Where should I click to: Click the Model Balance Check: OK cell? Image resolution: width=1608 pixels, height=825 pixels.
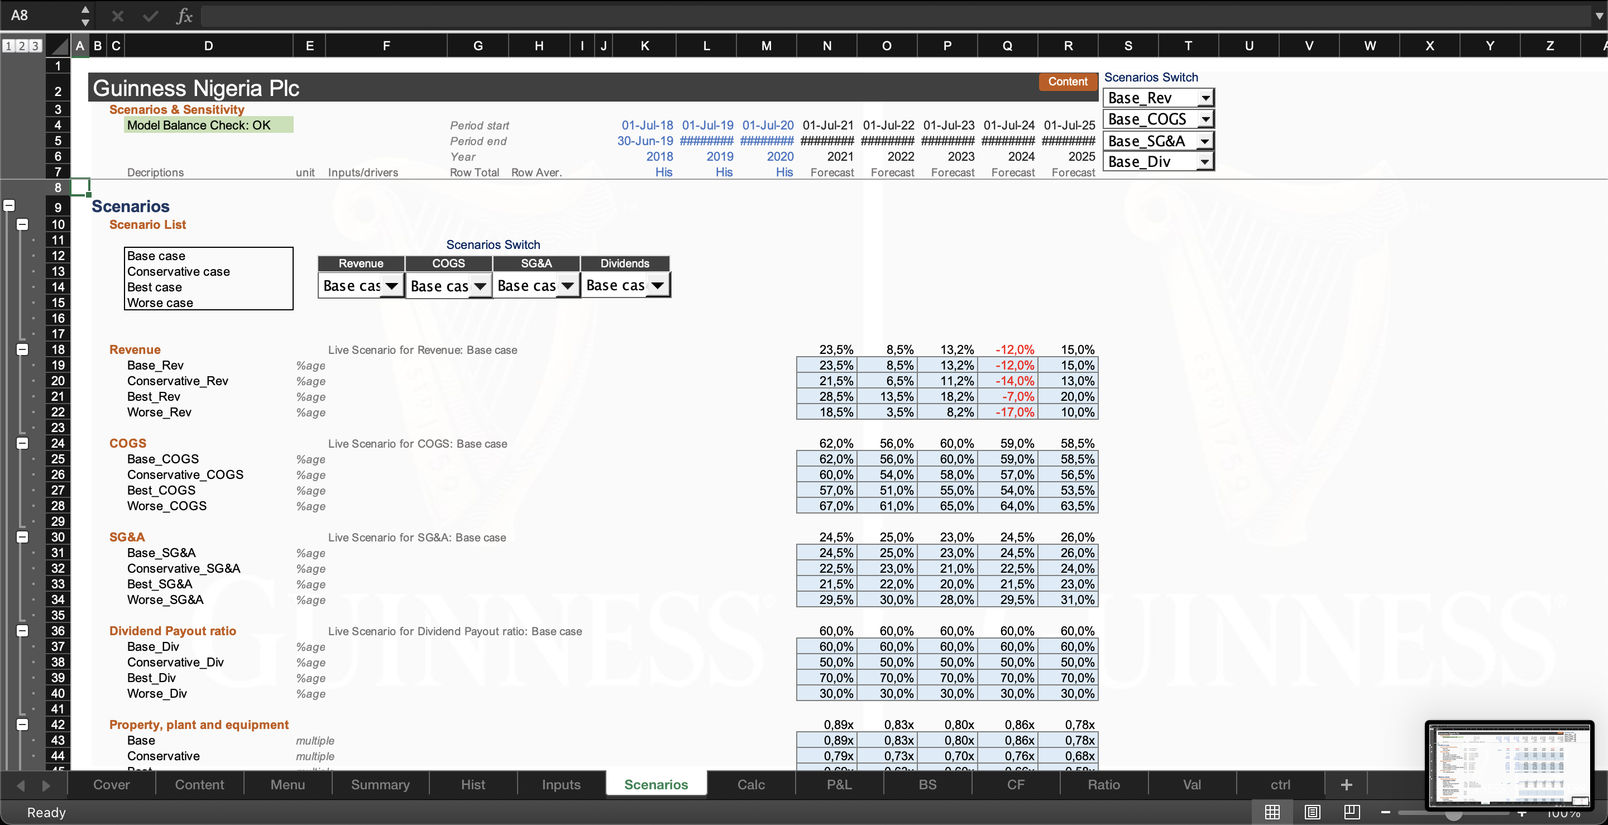(x=208, y=125)
